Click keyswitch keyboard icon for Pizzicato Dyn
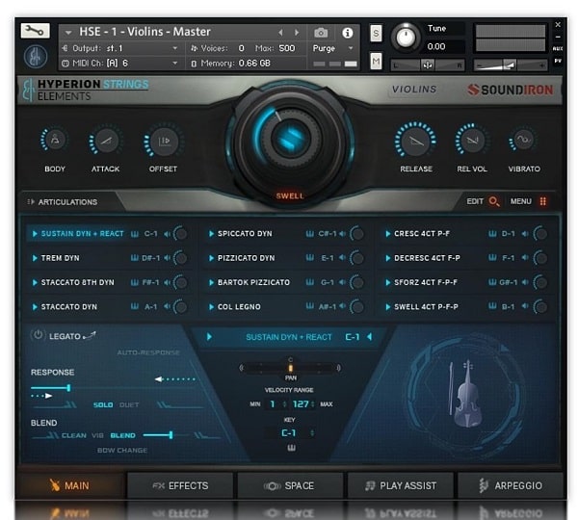The image size is (578, 520). (x=310, y=258)
